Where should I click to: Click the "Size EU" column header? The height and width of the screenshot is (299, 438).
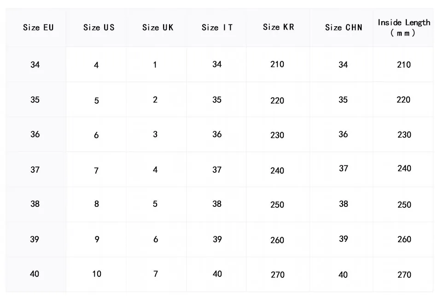38,28
